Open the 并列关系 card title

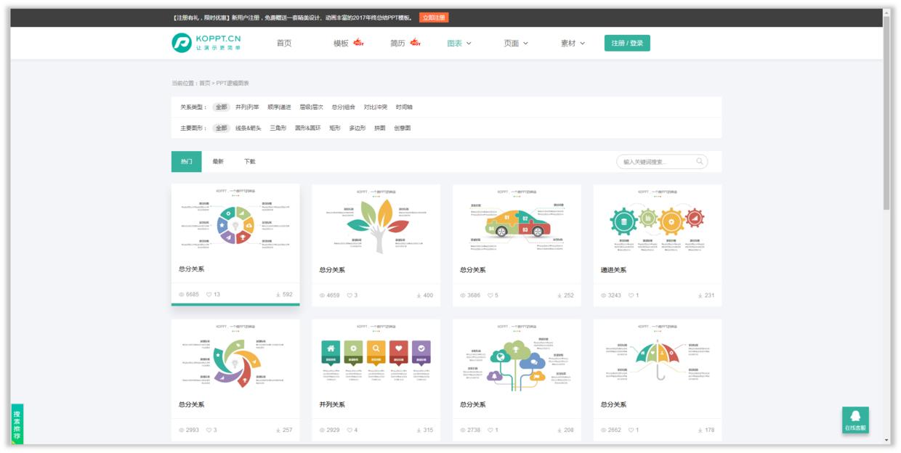click(x=332, y=404)
